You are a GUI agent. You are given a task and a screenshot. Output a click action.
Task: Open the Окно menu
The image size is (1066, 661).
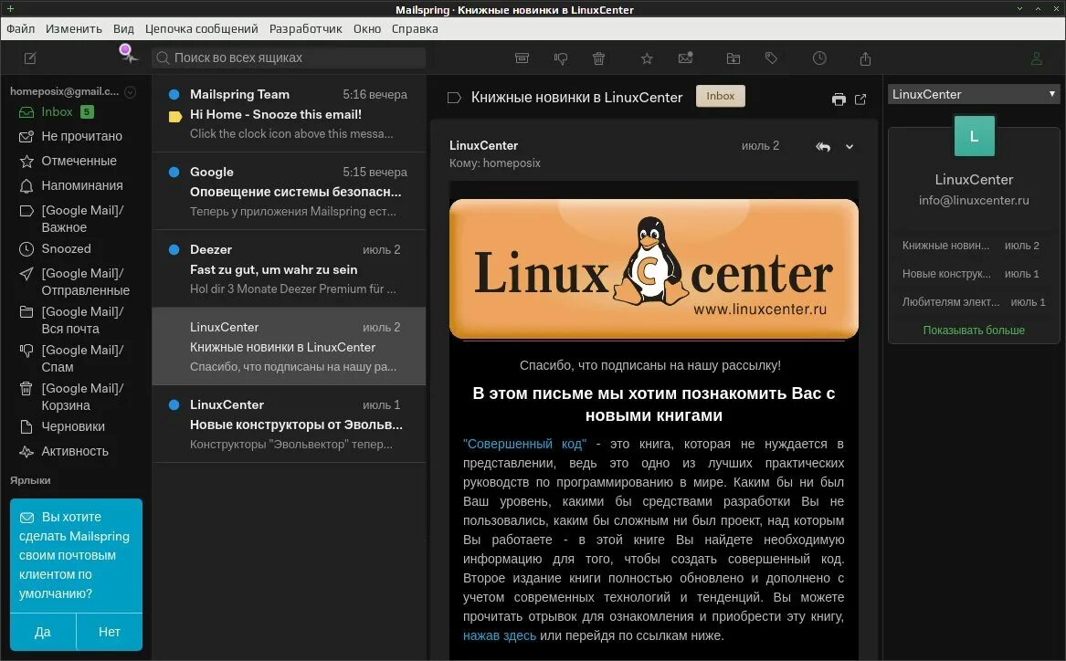click(x=367, y=28)
